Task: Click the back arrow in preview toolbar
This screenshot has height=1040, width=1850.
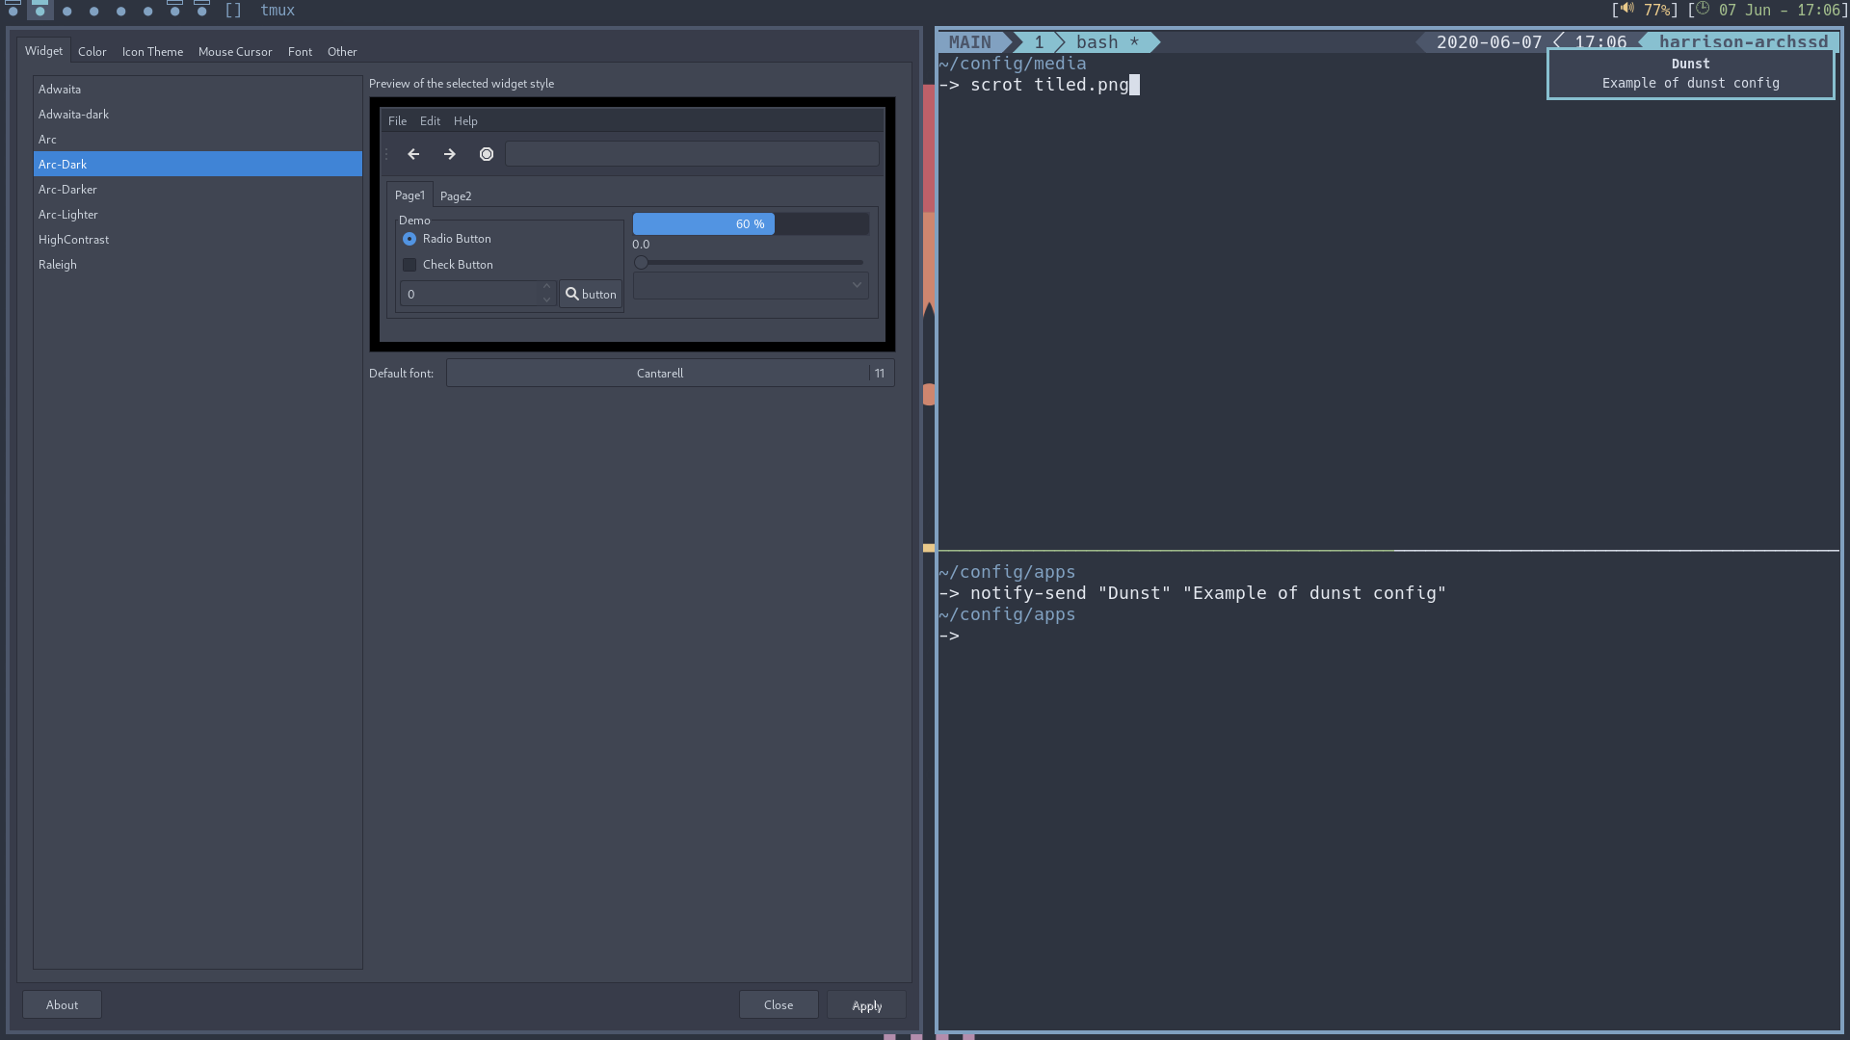Action: [413, 154]
